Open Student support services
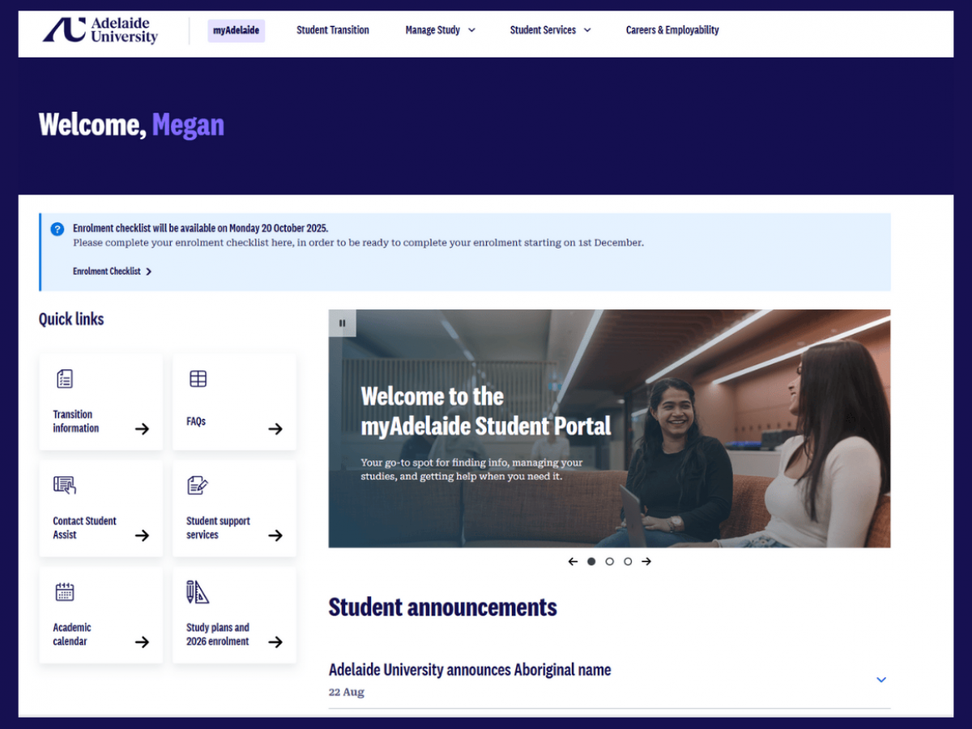This screenshot has width=972, height=729. 234,509
